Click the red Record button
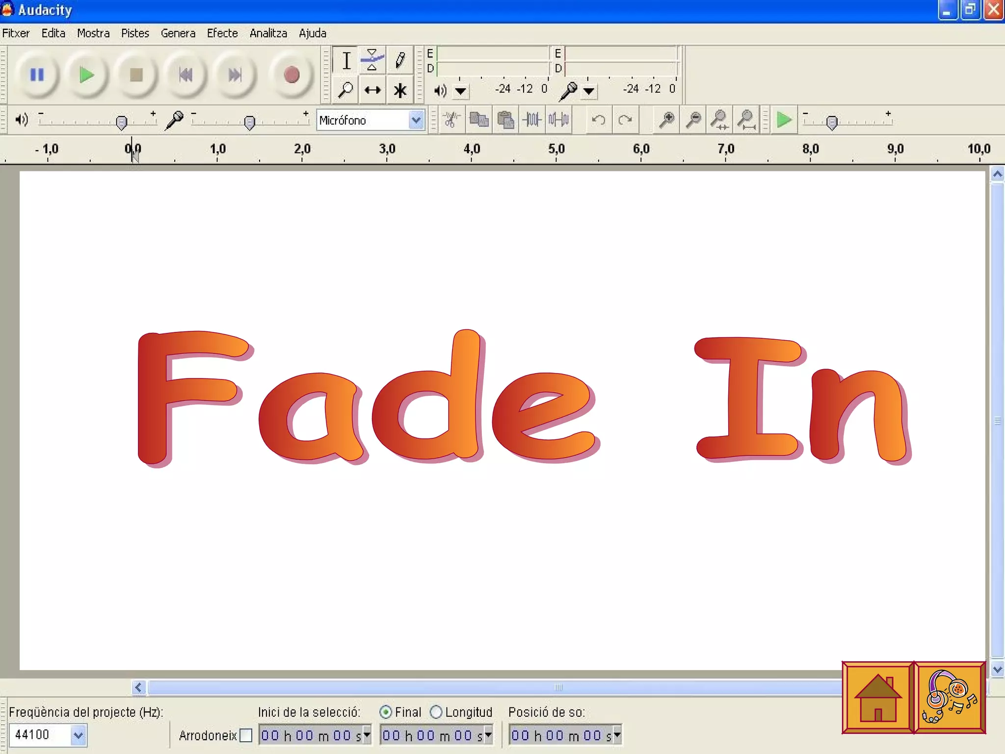This screenshot has width=1005, height=754. click(291, 75)
